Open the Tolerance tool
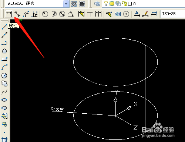Screen dimensions: 185x142 118,14
